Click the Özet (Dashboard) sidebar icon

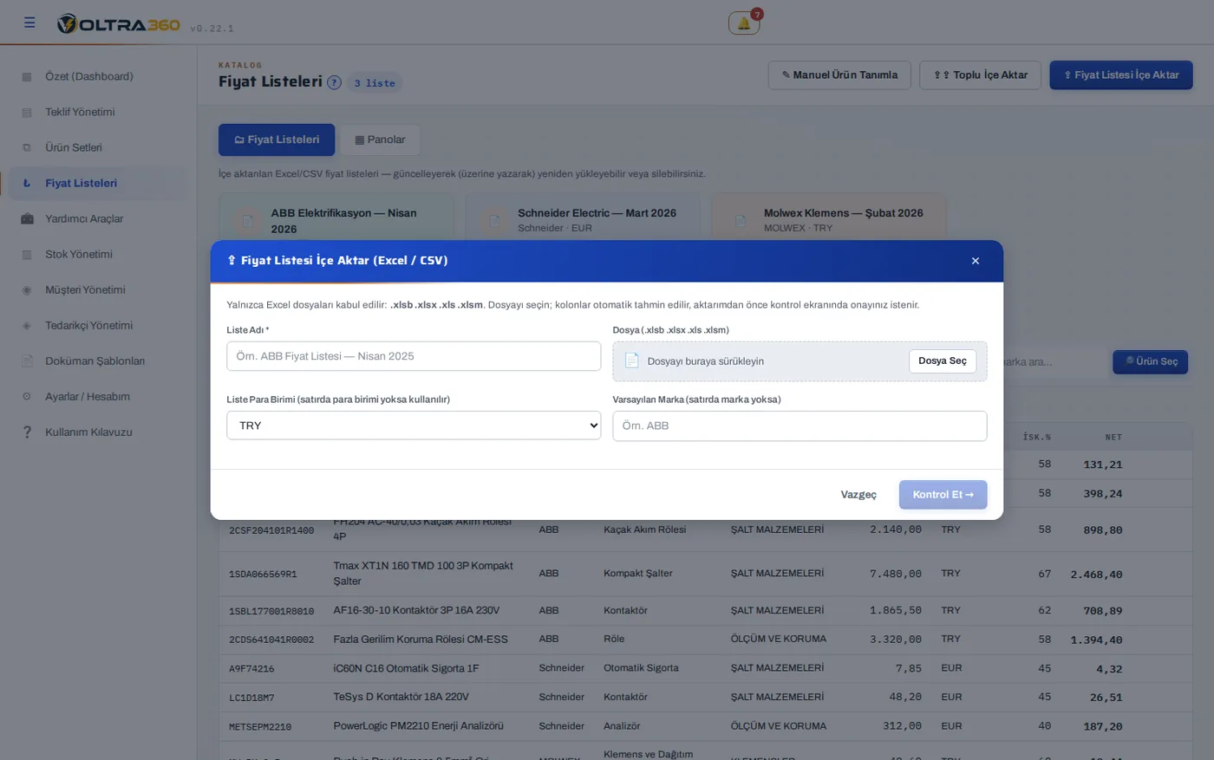point(27,76)
